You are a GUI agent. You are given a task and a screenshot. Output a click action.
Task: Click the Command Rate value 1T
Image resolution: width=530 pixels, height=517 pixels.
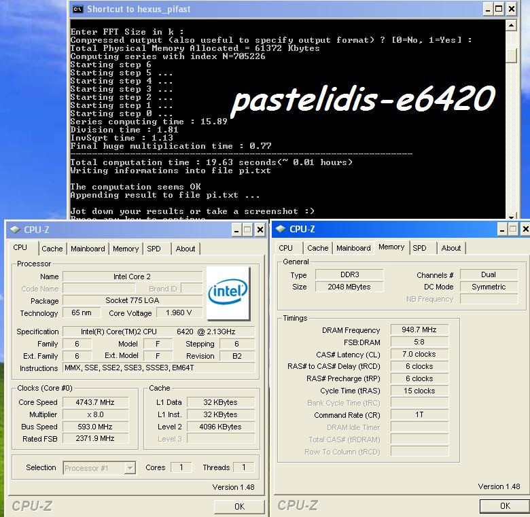click(x=419, y=414)
